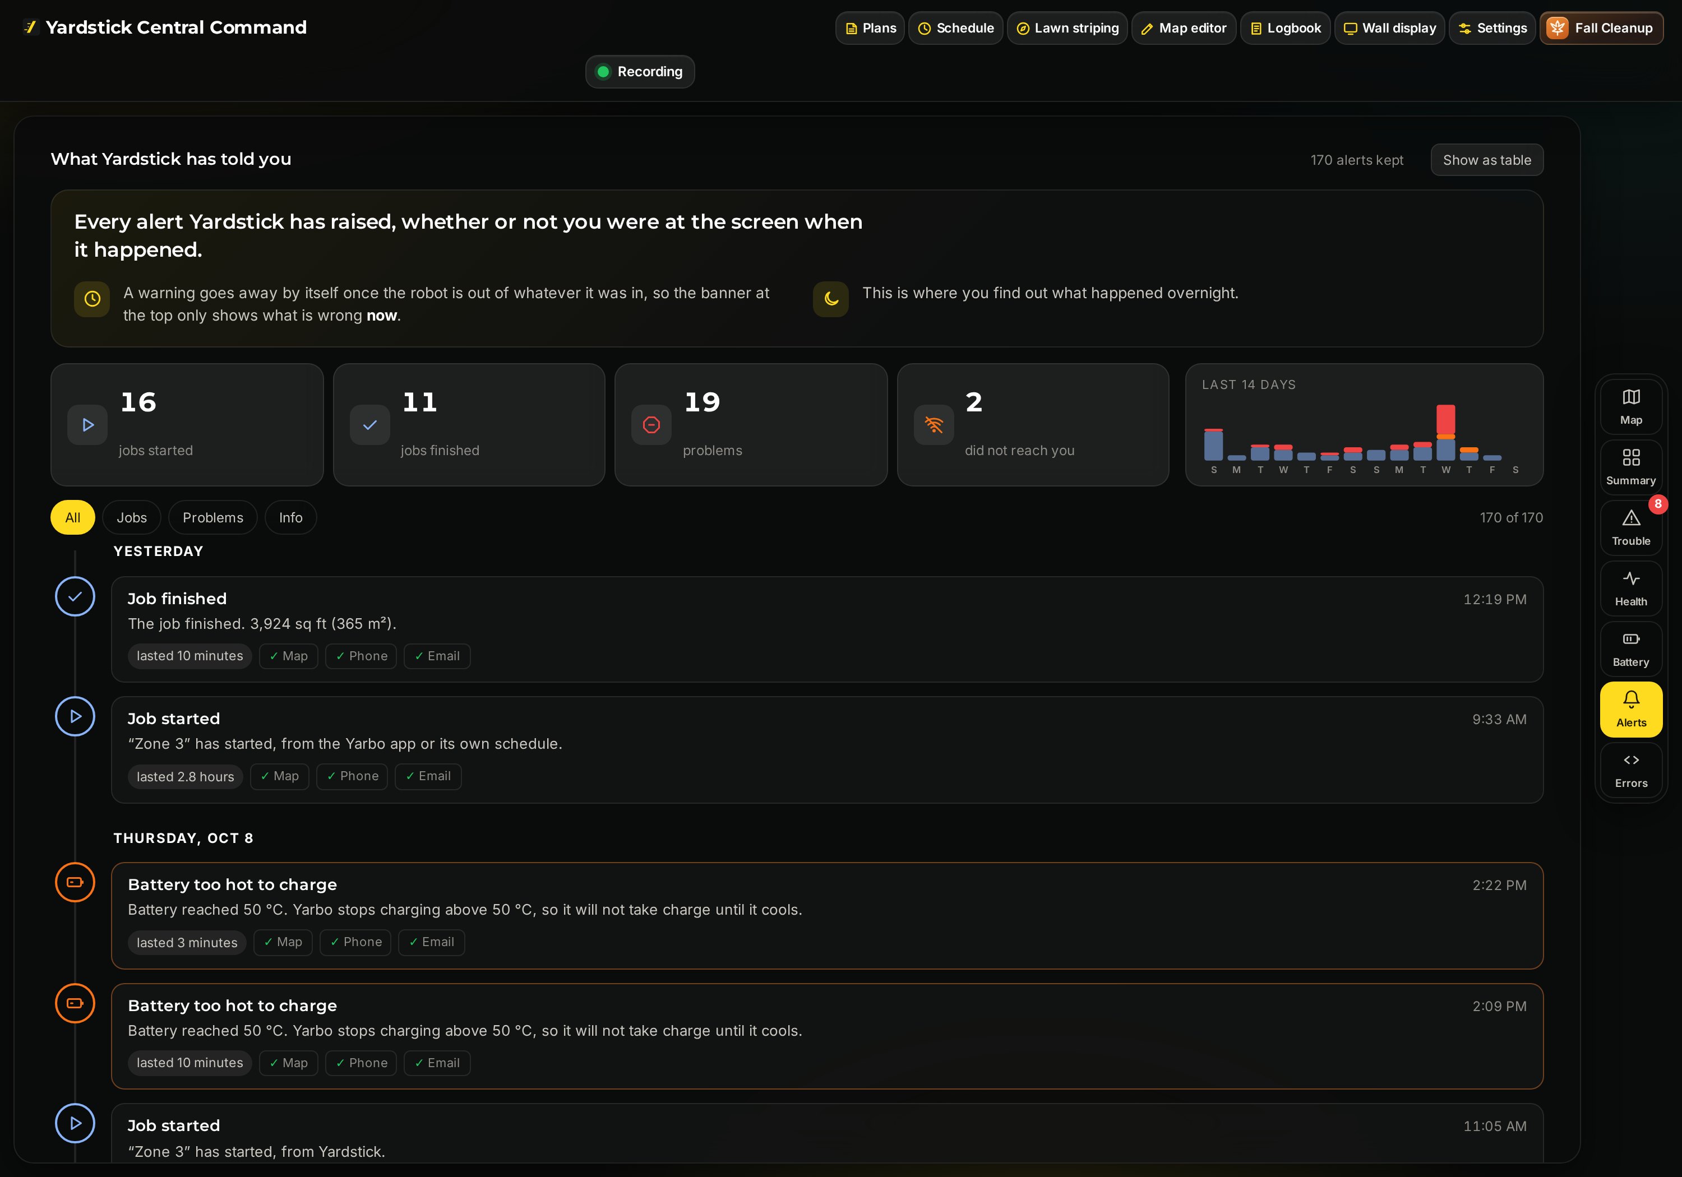The width and height of the screenshot is (1682, 1177).
Task: Click Map tag on 9:33 AM alert
Action: (280, 776)
